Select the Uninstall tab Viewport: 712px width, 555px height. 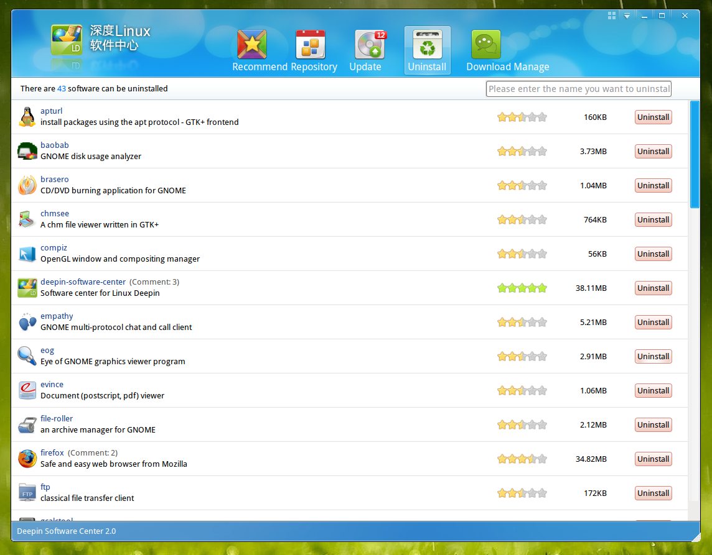coord(428,50)
